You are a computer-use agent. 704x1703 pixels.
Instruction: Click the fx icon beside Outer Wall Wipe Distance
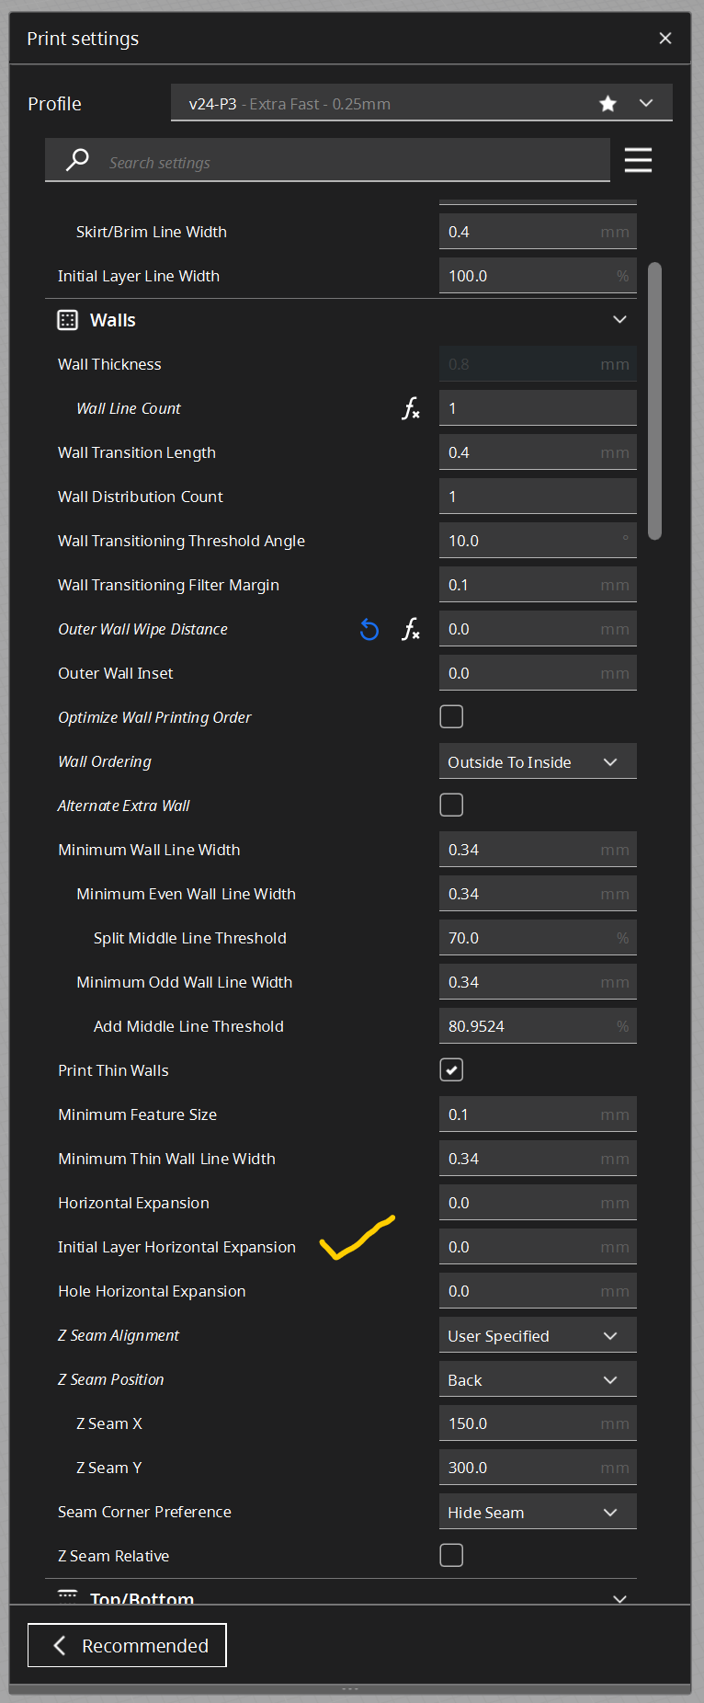coord(411,629)
